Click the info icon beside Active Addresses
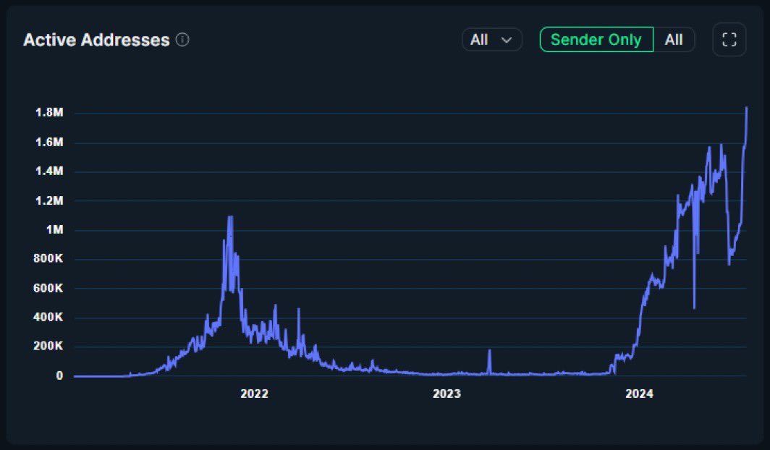This screenshot has width=770, height=450. click(x=182, y=40)
